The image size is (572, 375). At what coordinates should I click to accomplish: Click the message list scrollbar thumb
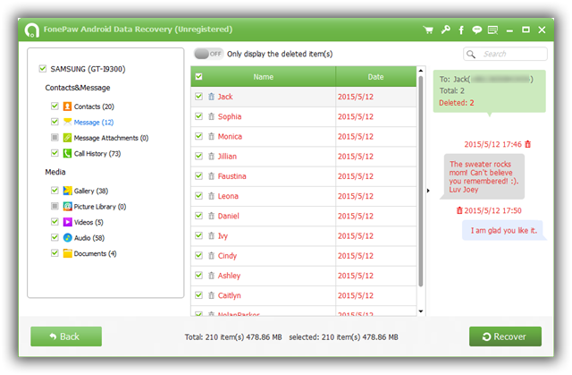421,181
